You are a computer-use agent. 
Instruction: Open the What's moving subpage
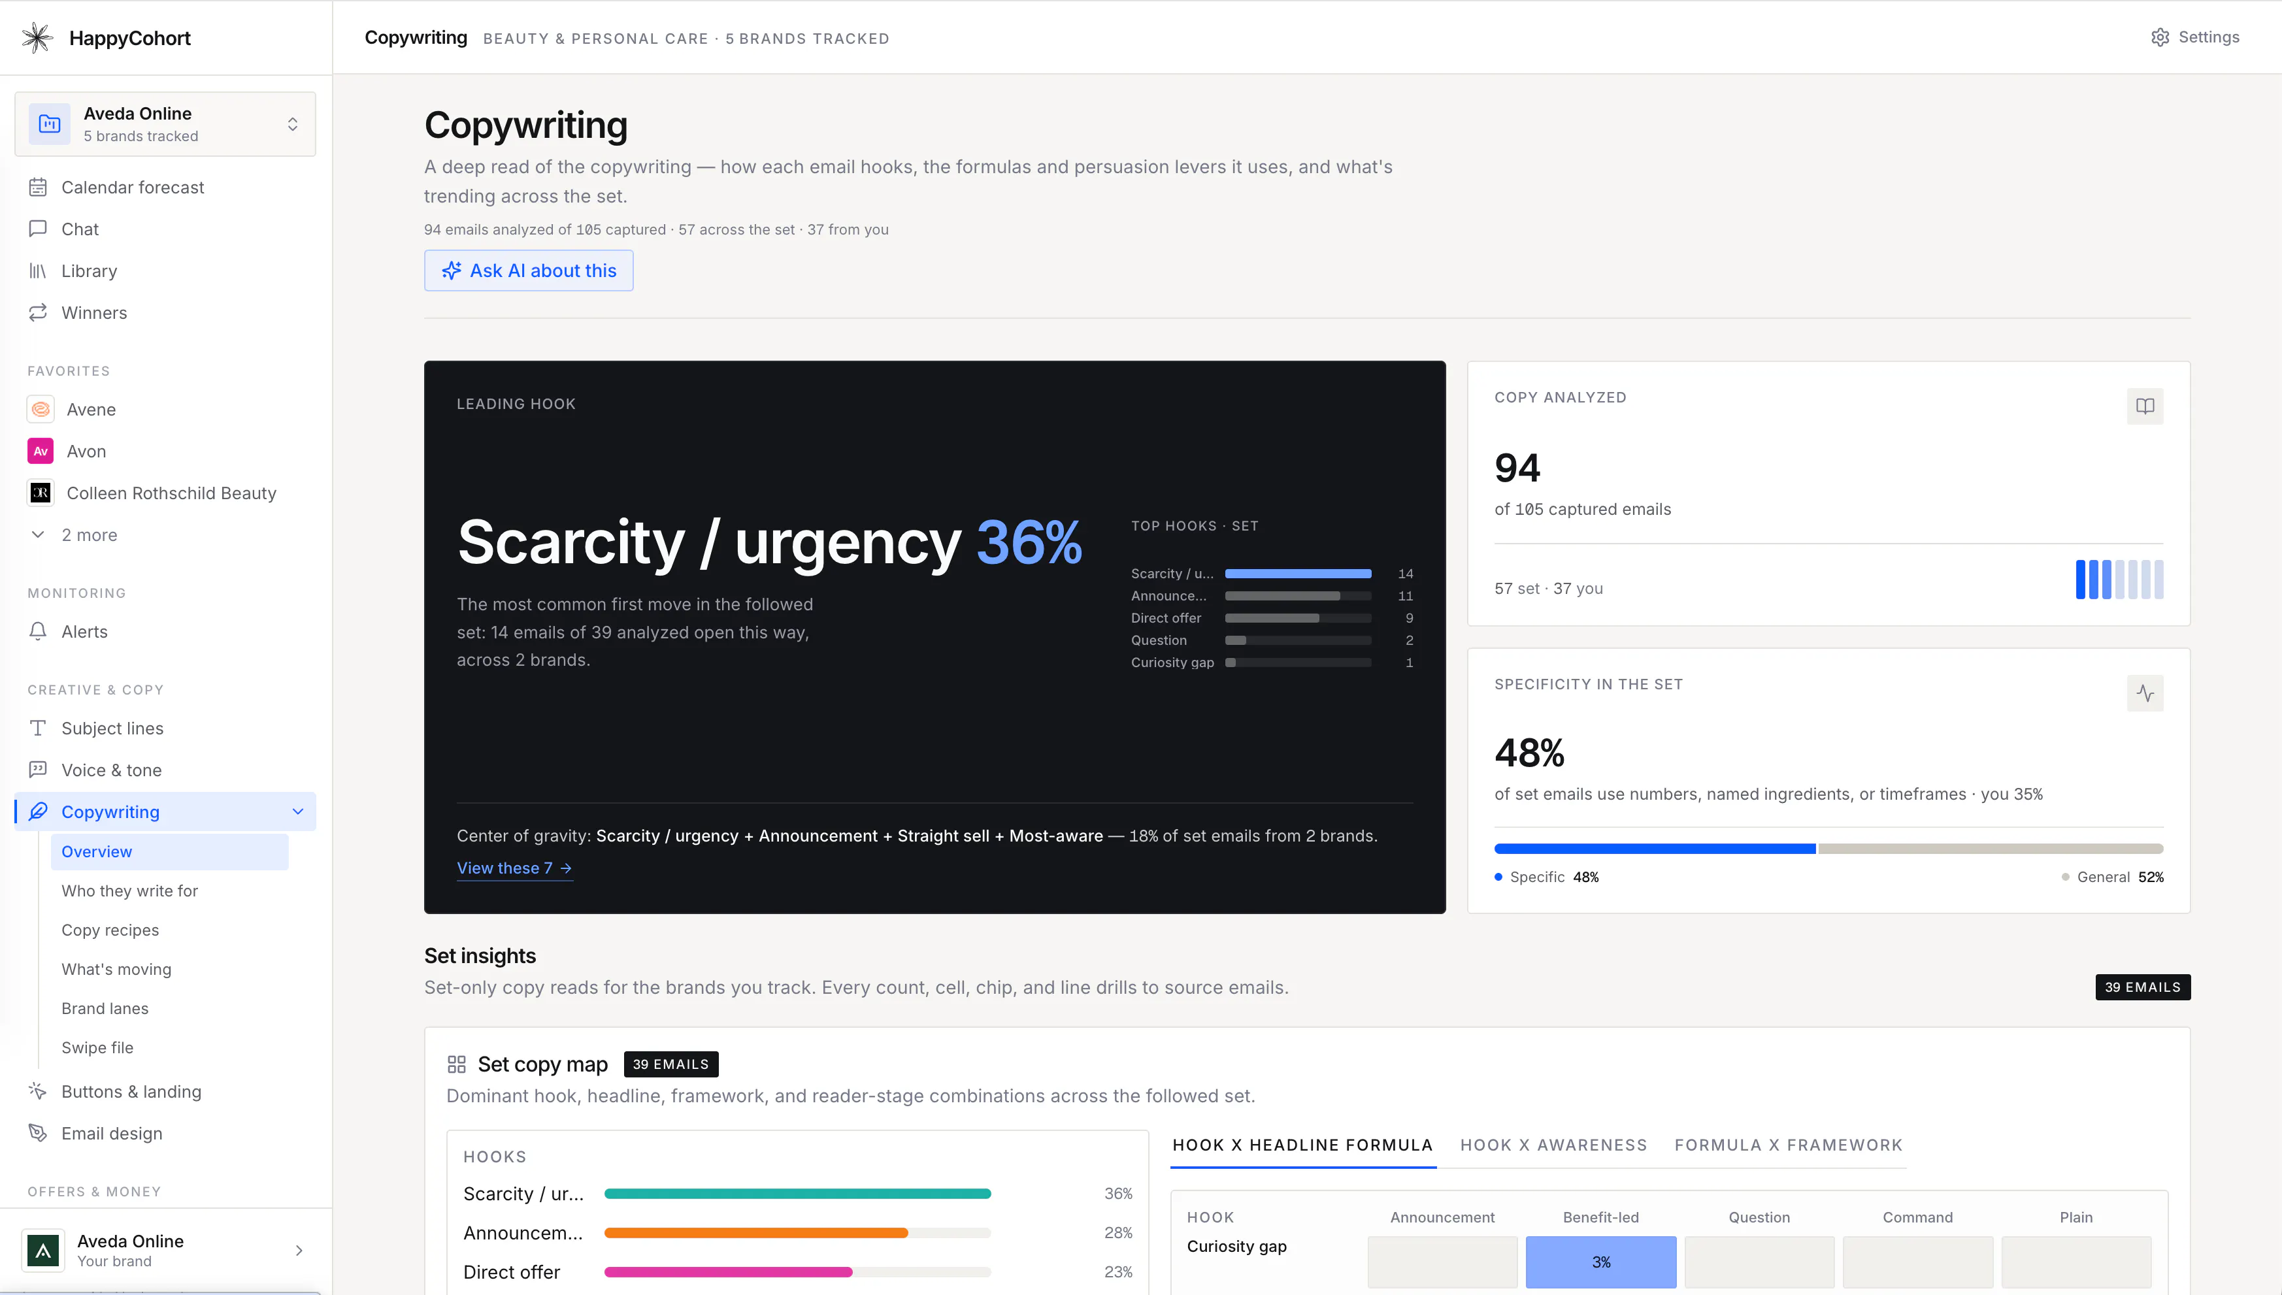pos(116,970)
